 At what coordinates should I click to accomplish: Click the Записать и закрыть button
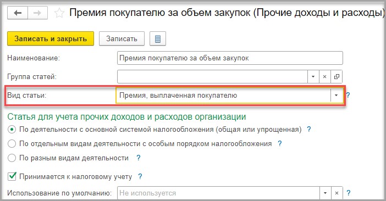(x=51, y=38)
